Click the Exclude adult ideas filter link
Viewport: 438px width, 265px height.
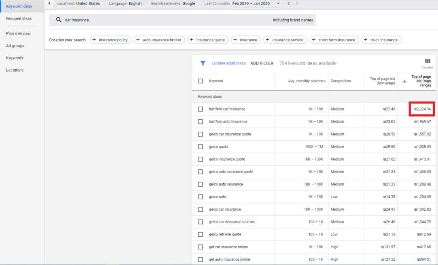[x=228, y=63]
